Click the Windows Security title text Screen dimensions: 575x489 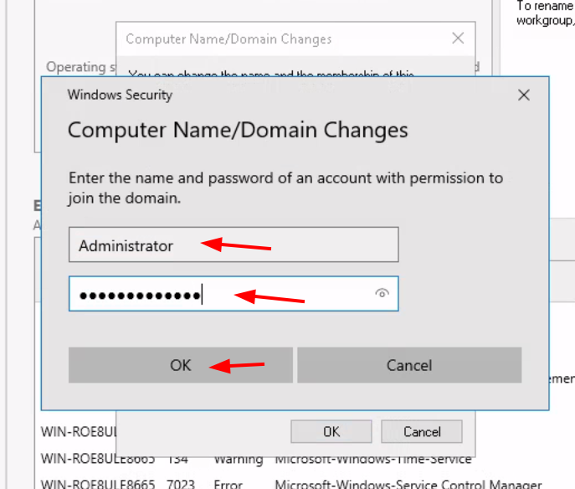pyautogui.click(x=120, y=95)
